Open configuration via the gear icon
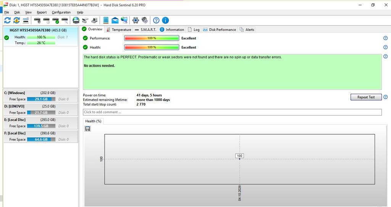This screenshot has width=391, height=207. tap(136, 20)
